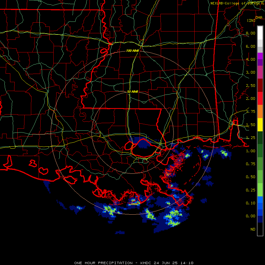Click the "[IN]" units label
This screenshot has width=265, height=265.
pyautogui.click(x=251, y=20)
